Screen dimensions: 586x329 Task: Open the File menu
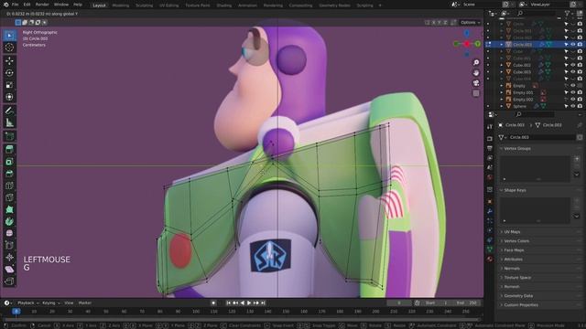tap(15, 5)
